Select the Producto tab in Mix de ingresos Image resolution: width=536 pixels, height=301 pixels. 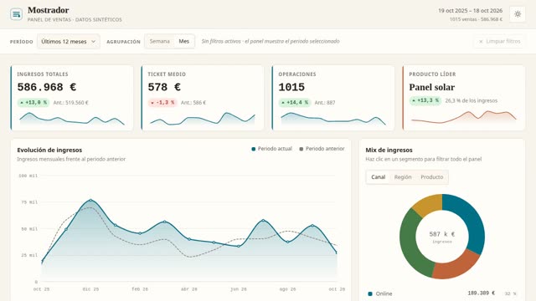click(432, 177)
